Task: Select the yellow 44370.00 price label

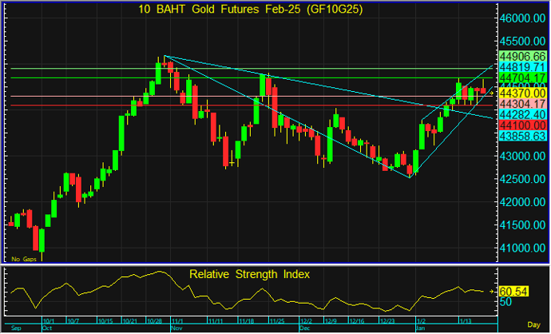Action: pyautogui.click(x=522, y=93)
